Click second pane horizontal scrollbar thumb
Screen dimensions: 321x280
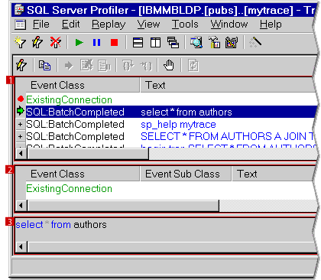pos(123,206)
